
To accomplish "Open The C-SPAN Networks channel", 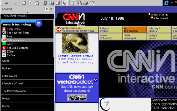I will pyautogui.click(x=14, y=16).
